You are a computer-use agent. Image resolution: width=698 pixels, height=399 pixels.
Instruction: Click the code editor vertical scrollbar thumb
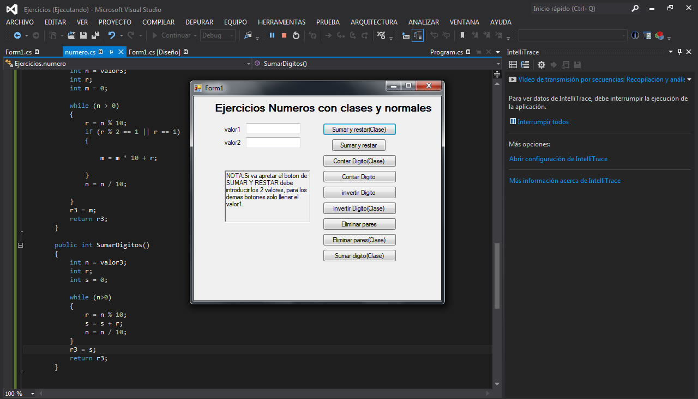(497, 277)
